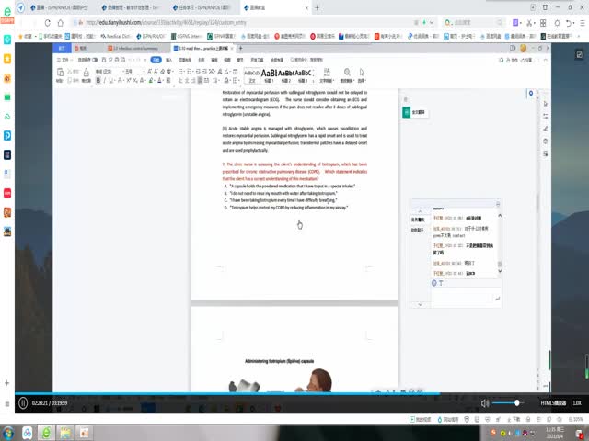Open the Windows Start button
The height and width of the screenshot is (441, 589).
[9, 431]
